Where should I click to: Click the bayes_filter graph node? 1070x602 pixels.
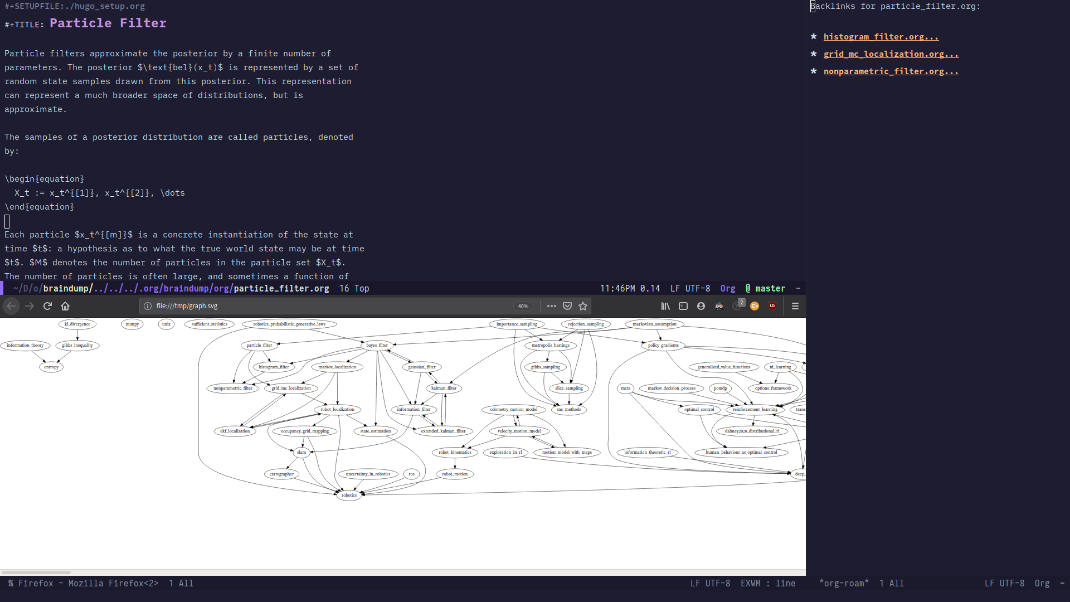click(x=377, y=346)
